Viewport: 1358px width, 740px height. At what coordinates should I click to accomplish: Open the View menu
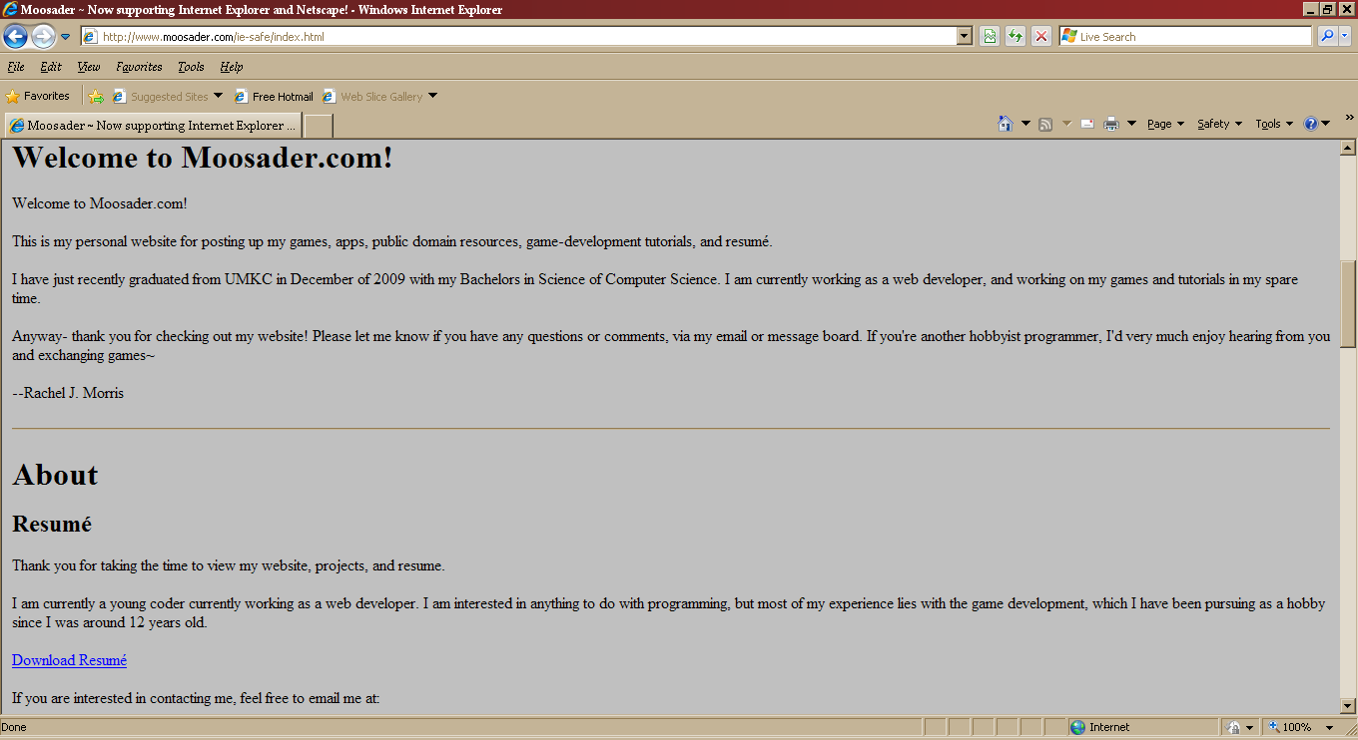point(89,67)
